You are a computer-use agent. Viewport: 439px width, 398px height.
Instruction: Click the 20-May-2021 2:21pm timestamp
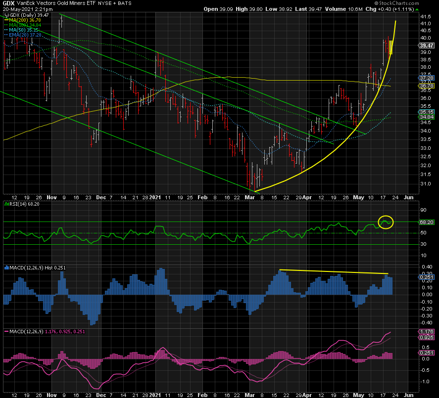coord(28,9)
